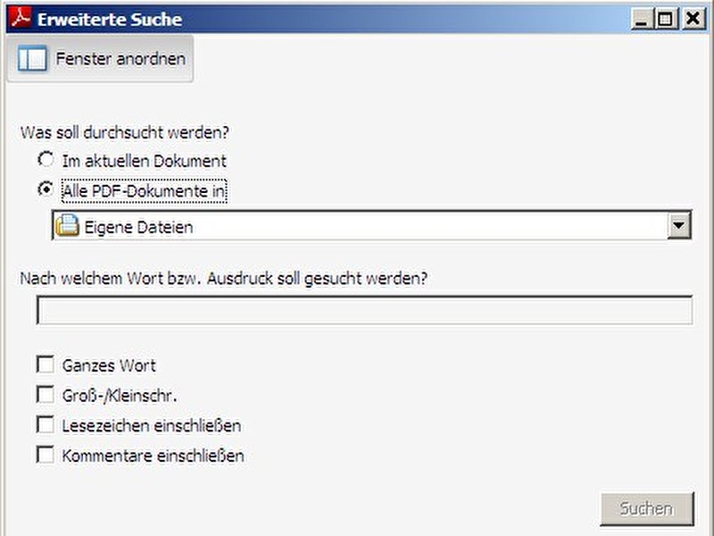Focus the search word input field
The image size is (714, 536).
point(365,310)
